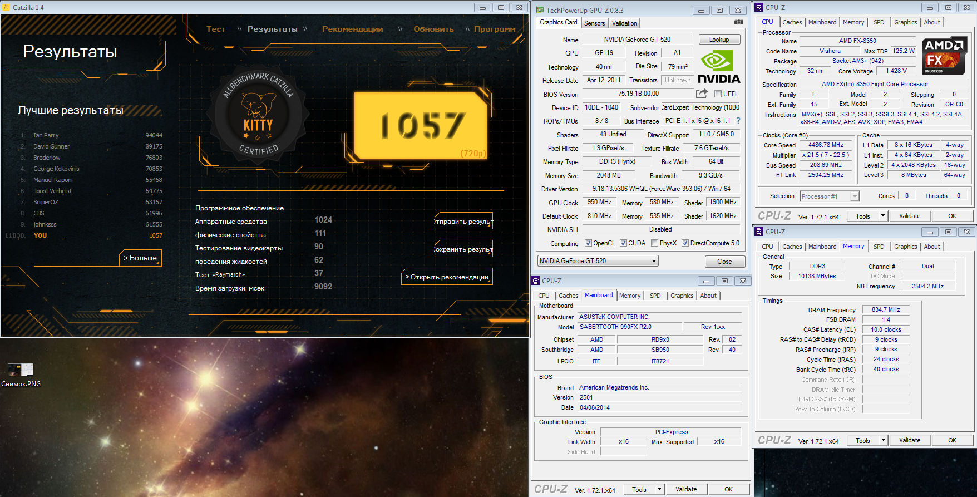
Task: Click the SABERTOOTH 990FX R2.0 model field
Action: pos(630,327)
